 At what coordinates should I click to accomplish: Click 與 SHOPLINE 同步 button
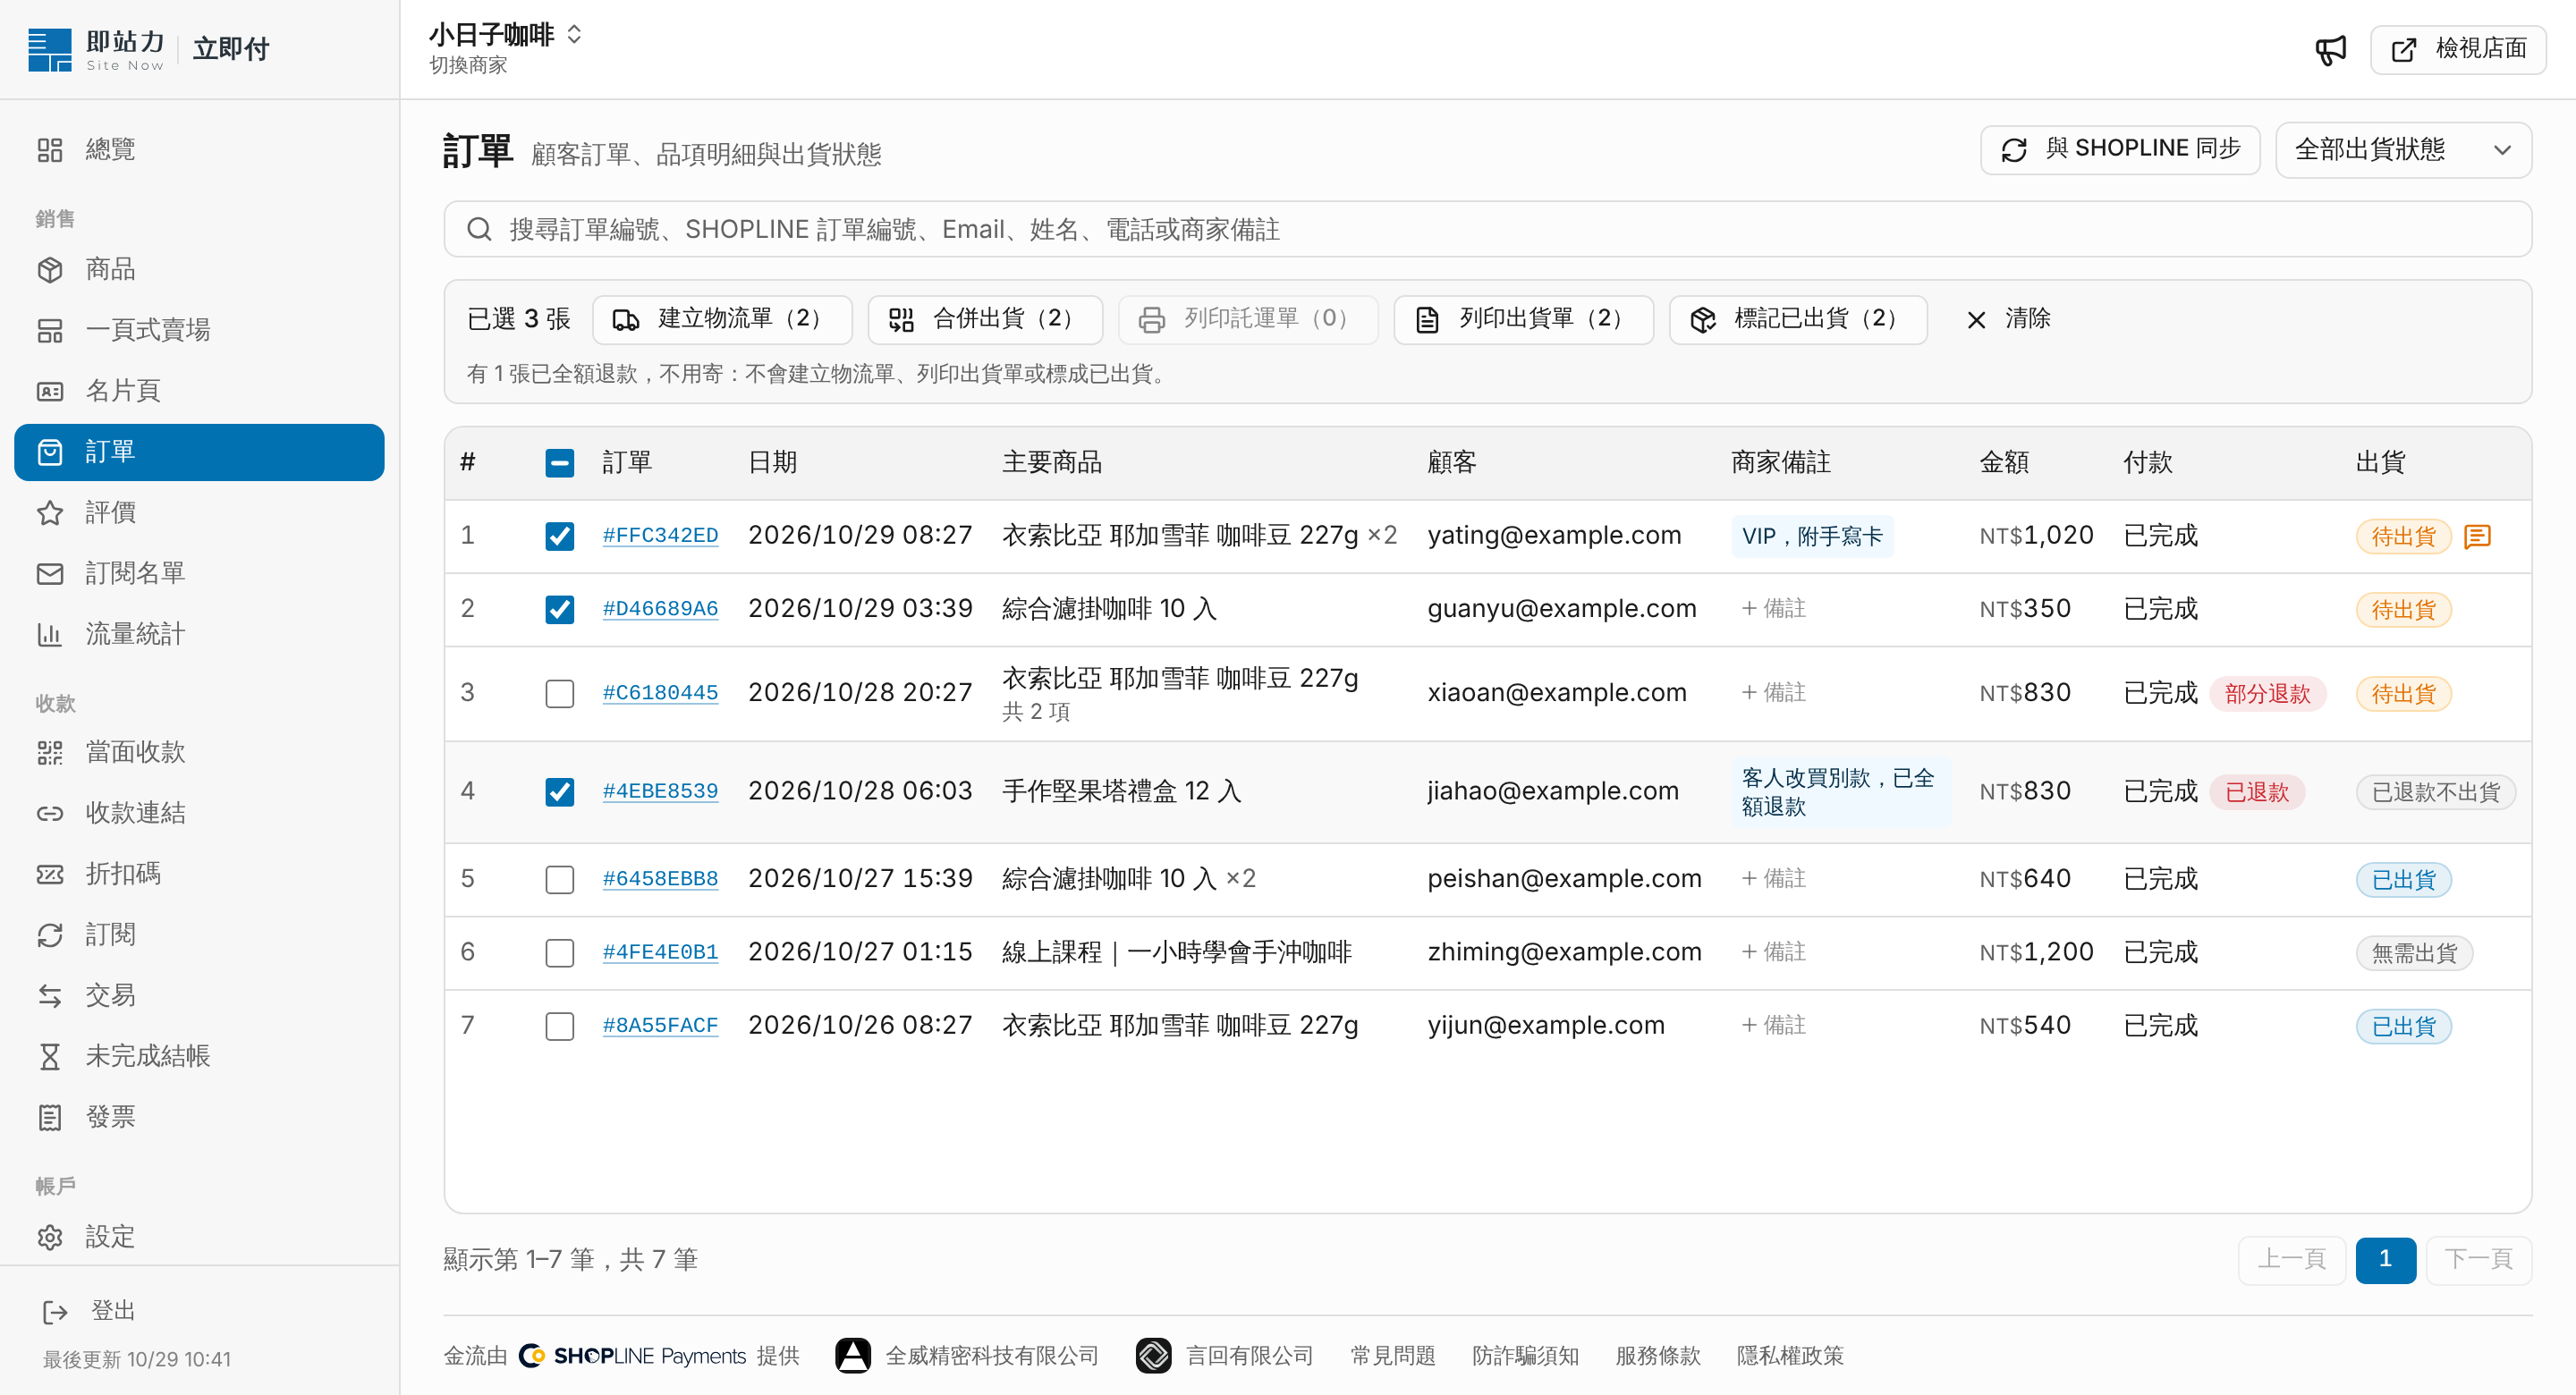[2120, 149]
